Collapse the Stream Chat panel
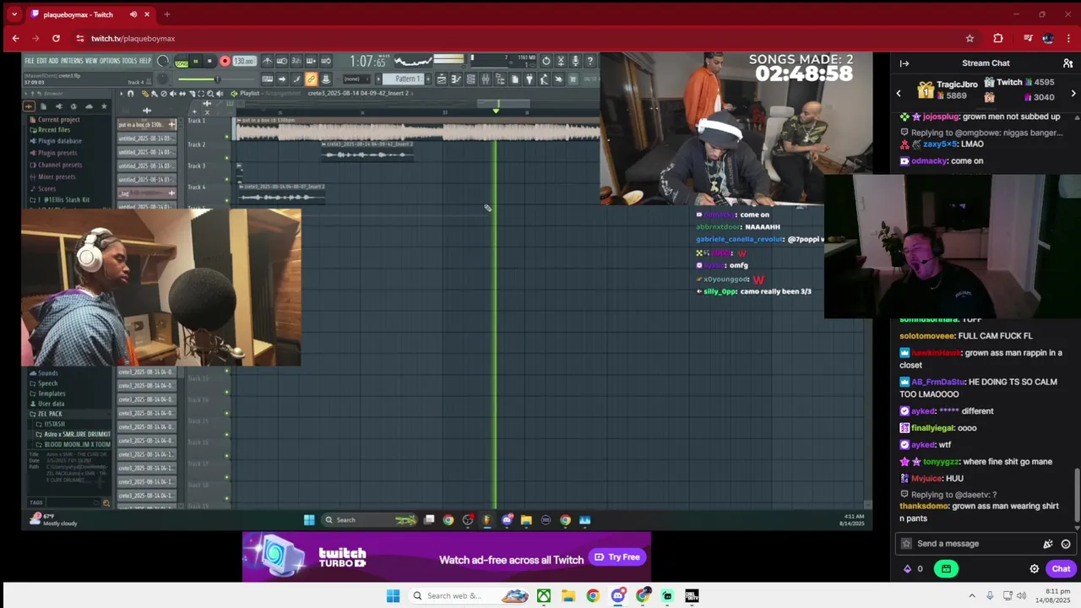Screen dimensions: 1081x608 pyautogui.click(x=904, y=63)
